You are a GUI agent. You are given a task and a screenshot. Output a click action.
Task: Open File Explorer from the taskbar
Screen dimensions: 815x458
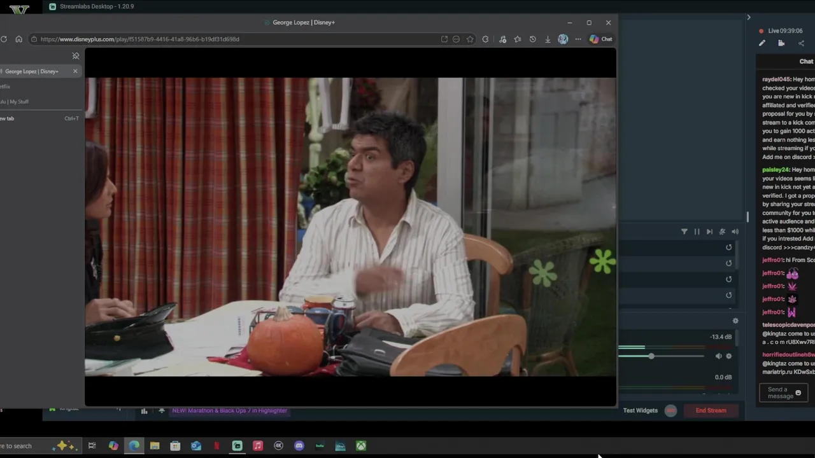(155, 446)
